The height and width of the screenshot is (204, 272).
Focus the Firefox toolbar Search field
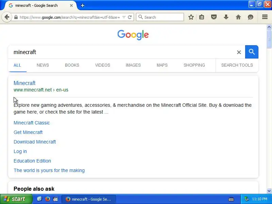point(160,17)
